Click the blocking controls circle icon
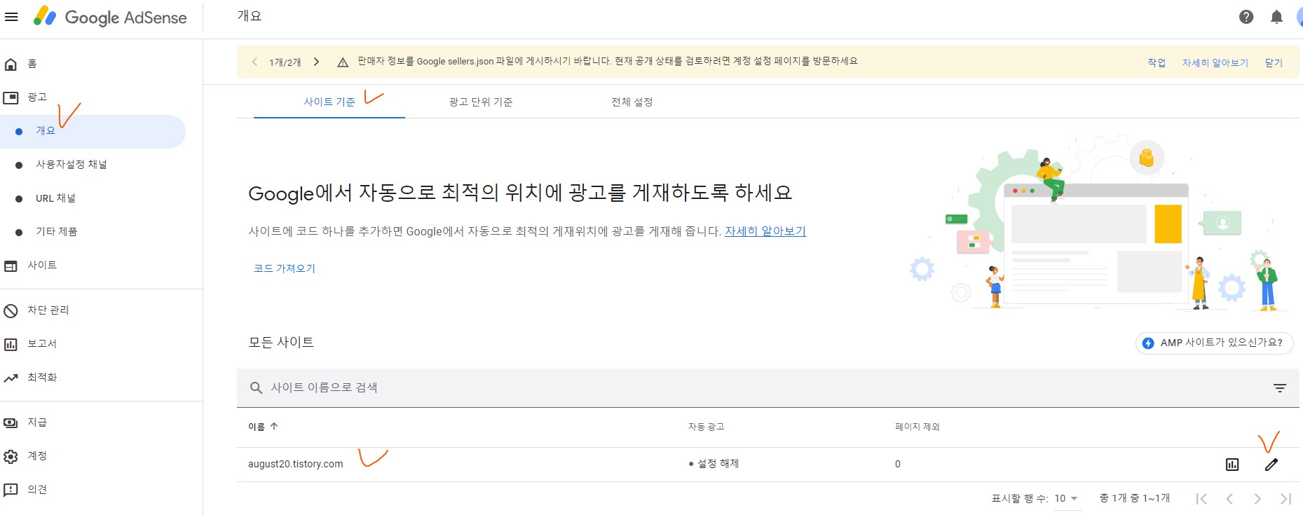The height and width of the screenshot is (515, 1303). 11,311
